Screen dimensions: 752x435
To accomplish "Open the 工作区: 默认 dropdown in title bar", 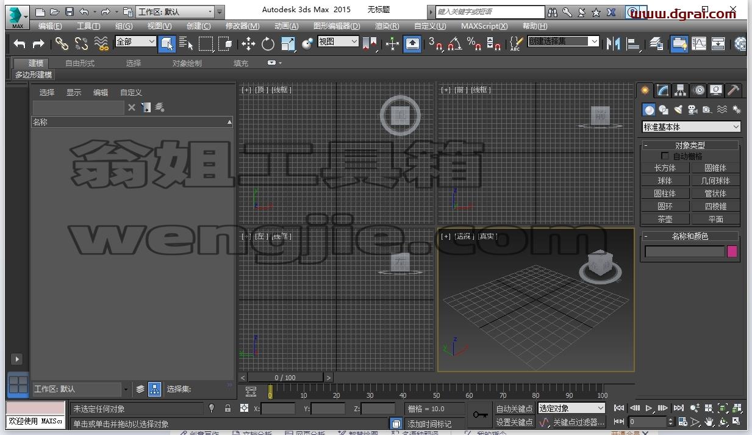I will tap(176, 12).
